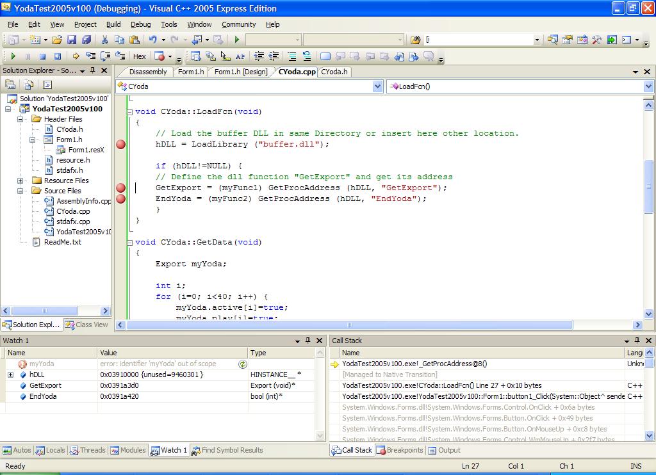Switch to Class View tab
The image size is (656, 475).
87,325
